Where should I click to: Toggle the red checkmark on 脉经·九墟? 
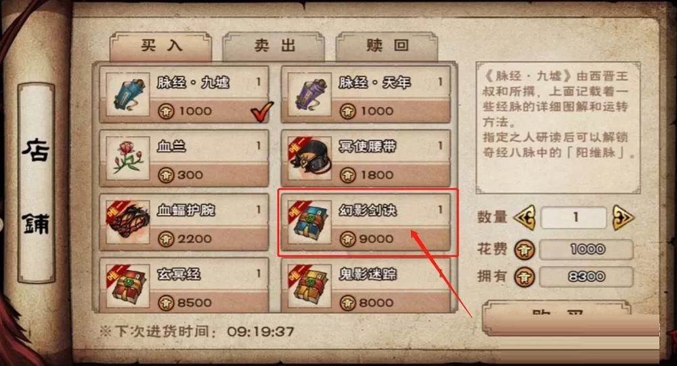click(261, 112)
